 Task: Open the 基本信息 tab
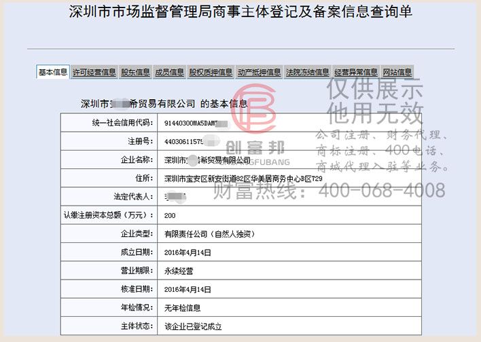[x=53, y=72]
